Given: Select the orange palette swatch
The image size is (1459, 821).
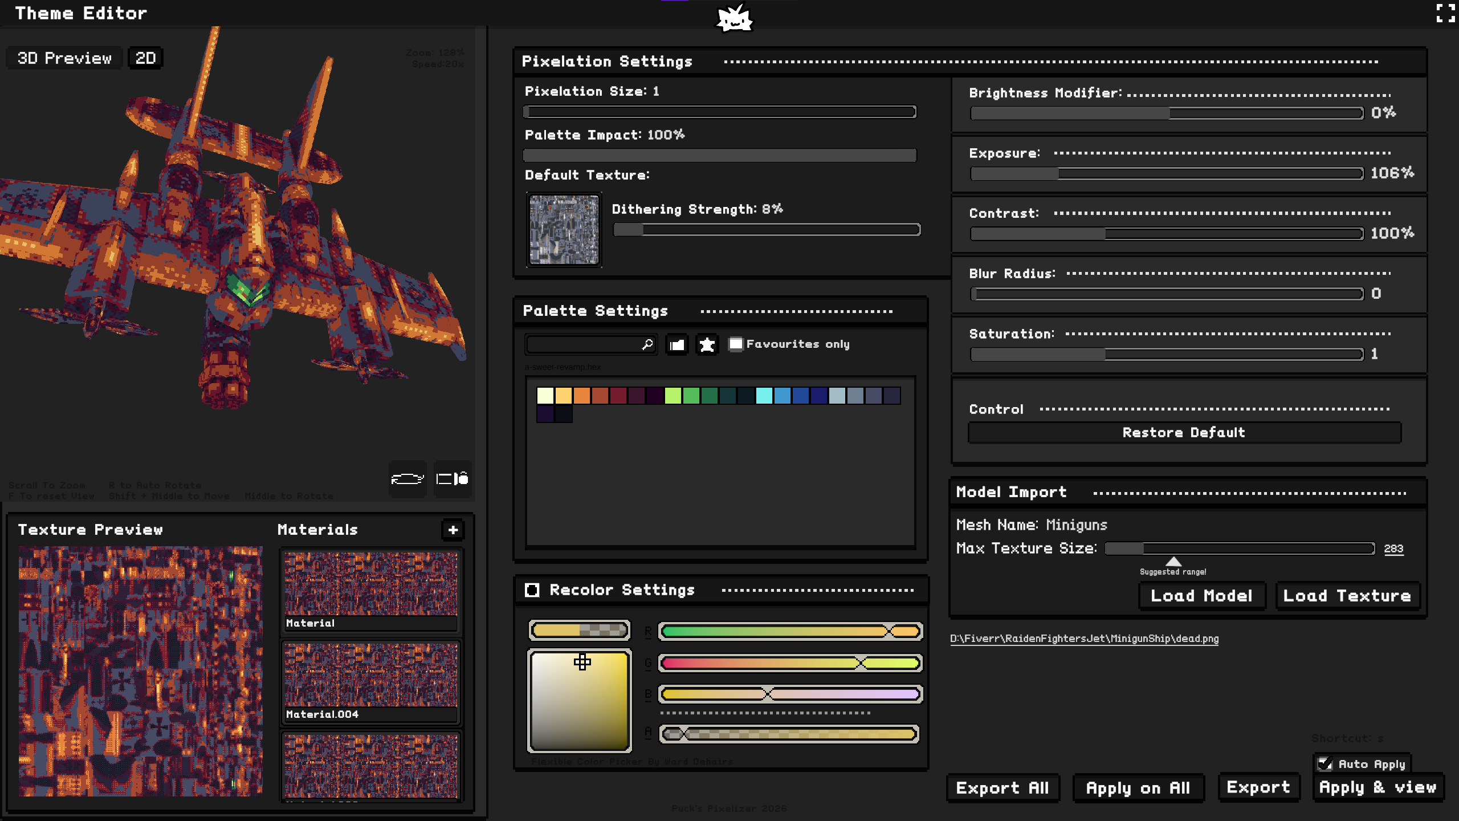Looking at the screenshot, I should [582, 395].
